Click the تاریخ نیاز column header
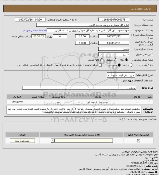 tap(17, 97)
